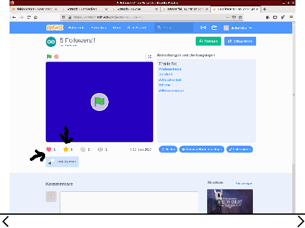Open the messages envelope icon in Scratch navbar
This screenshot has height=228, width=305.
(x=203, y=28)
